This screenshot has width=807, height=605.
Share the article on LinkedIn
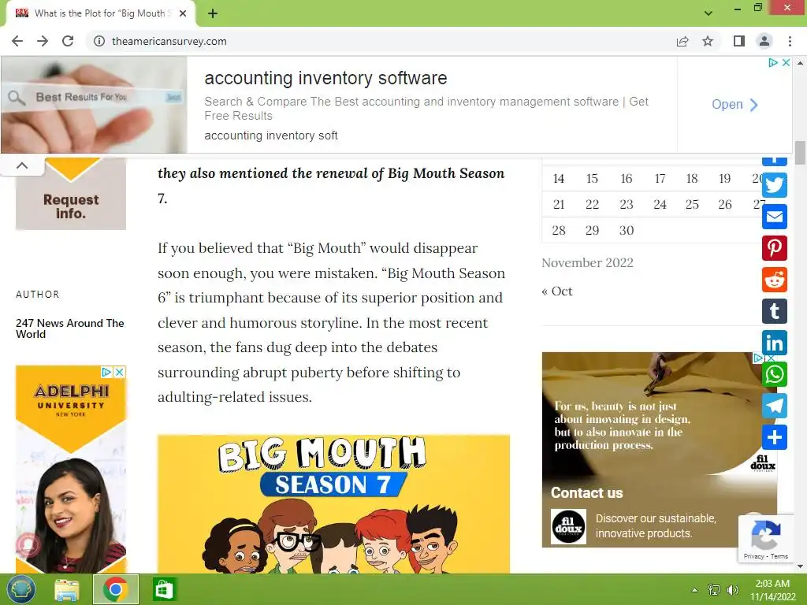coord(774,343)
